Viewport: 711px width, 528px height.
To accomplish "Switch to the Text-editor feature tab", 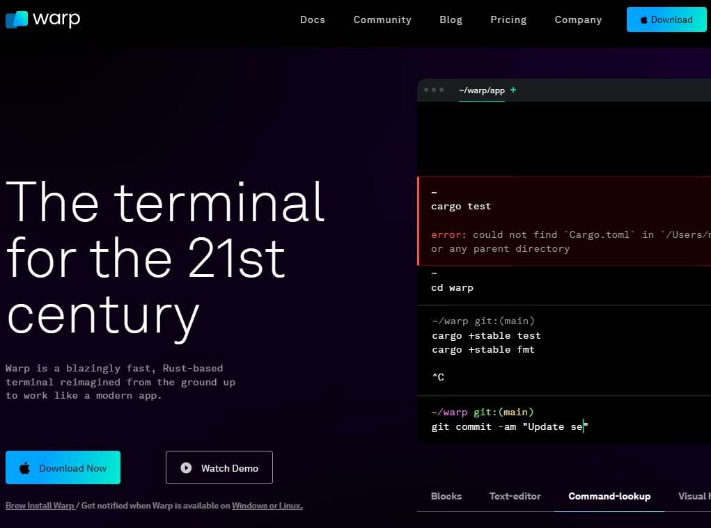I will 515,496.
